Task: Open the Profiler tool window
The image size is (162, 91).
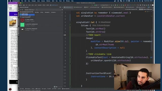Action: 54,89
